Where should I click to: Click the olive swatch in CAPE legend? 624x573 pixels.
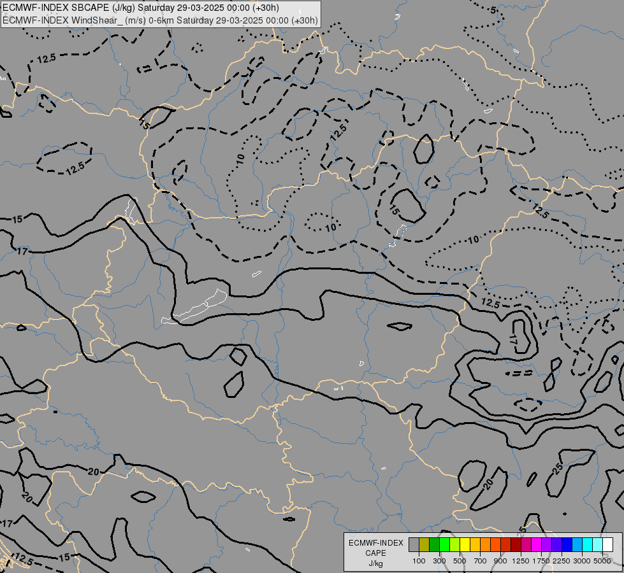[424, 544]
